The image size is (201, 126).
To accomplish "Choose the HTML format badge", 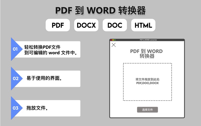I will pos(143,25).
